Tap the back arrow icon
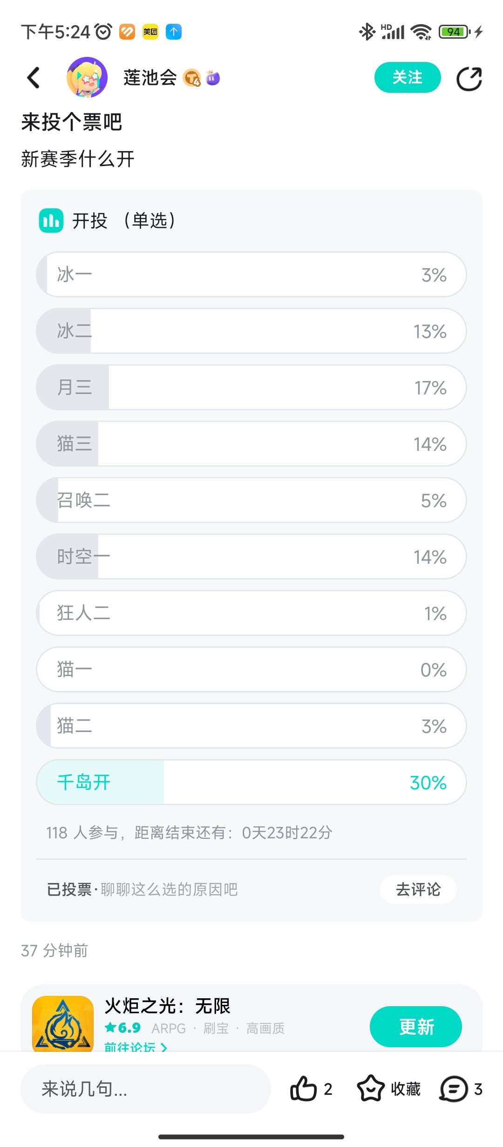The width and height of the screenshot is (503, 1147). click(34, 78)
